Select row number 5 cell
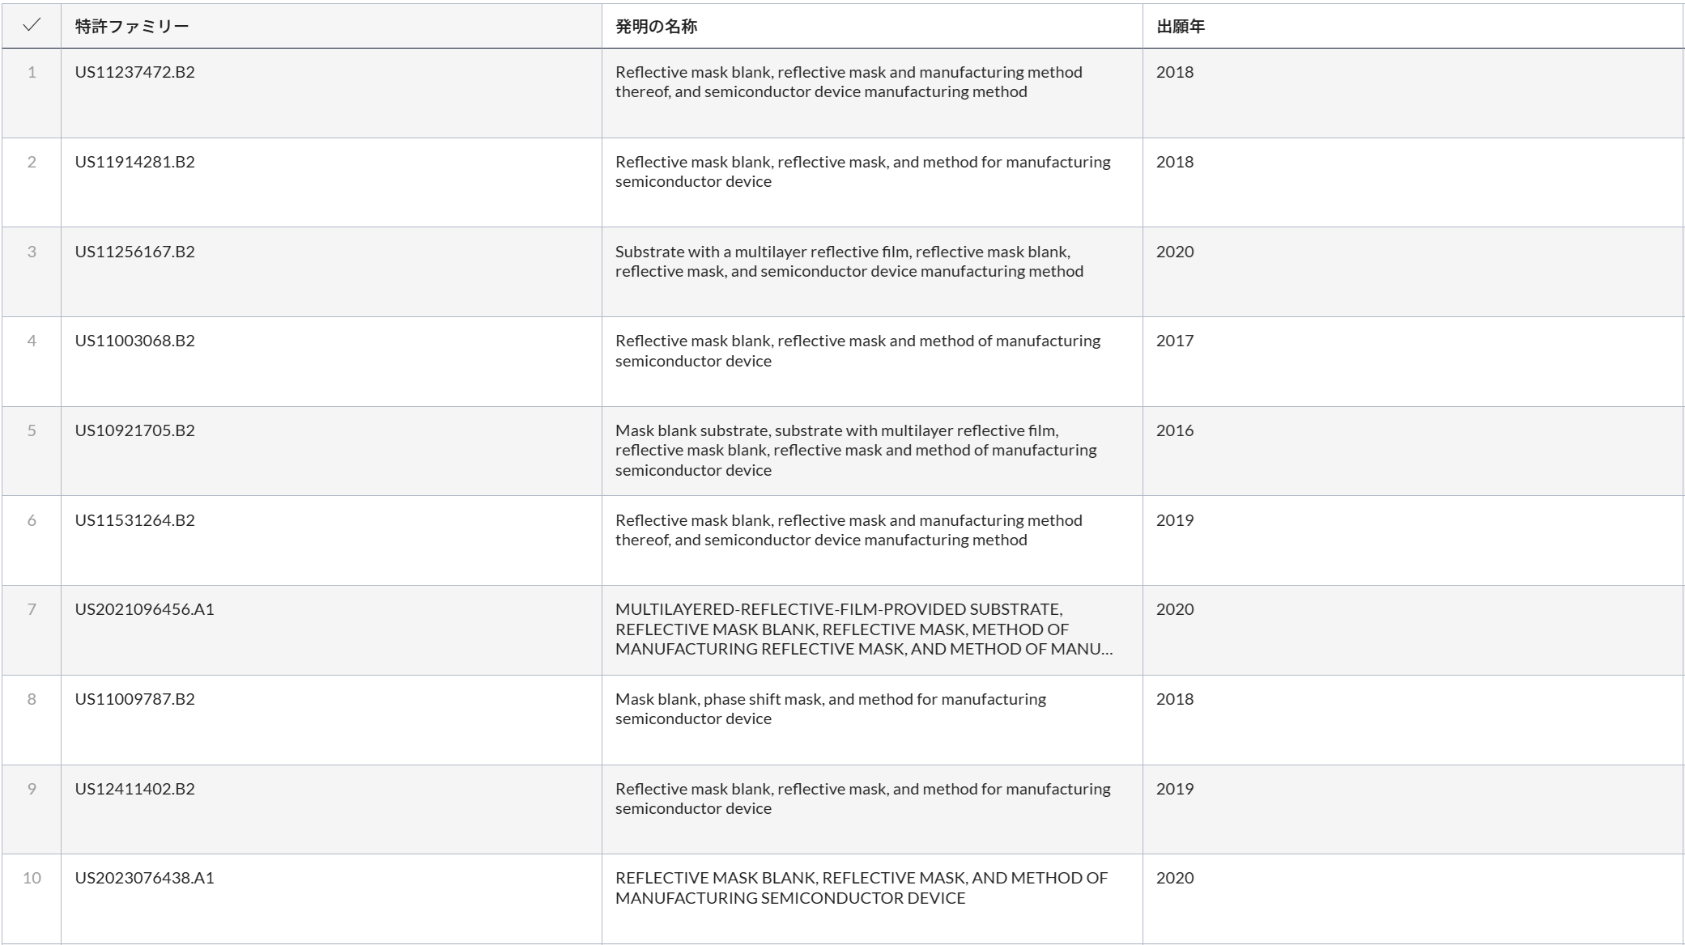This screenshot has width=1685, height=945. (32, 430)
